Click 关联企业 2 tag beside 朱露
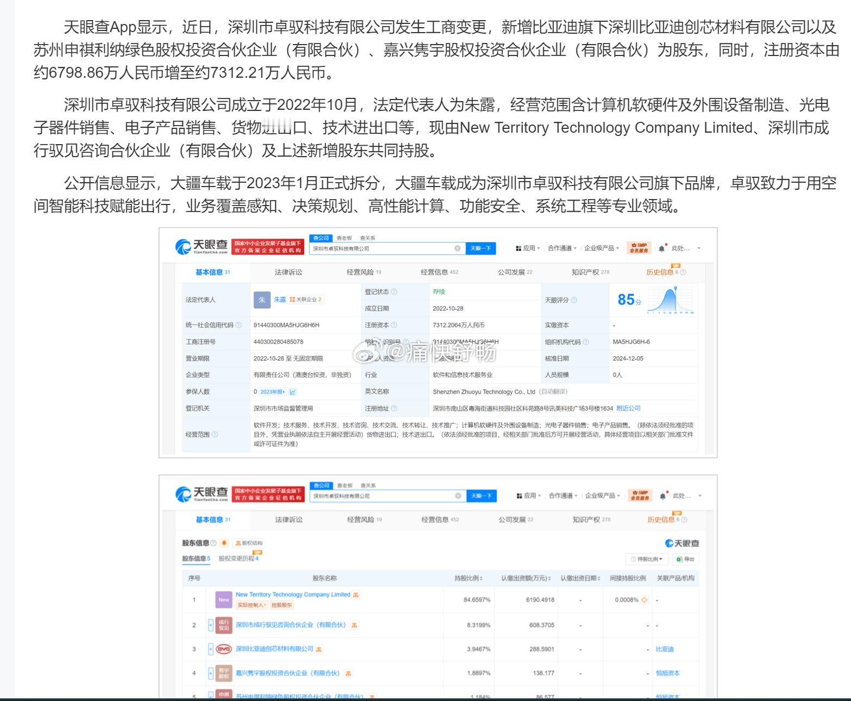 (306, 300)
